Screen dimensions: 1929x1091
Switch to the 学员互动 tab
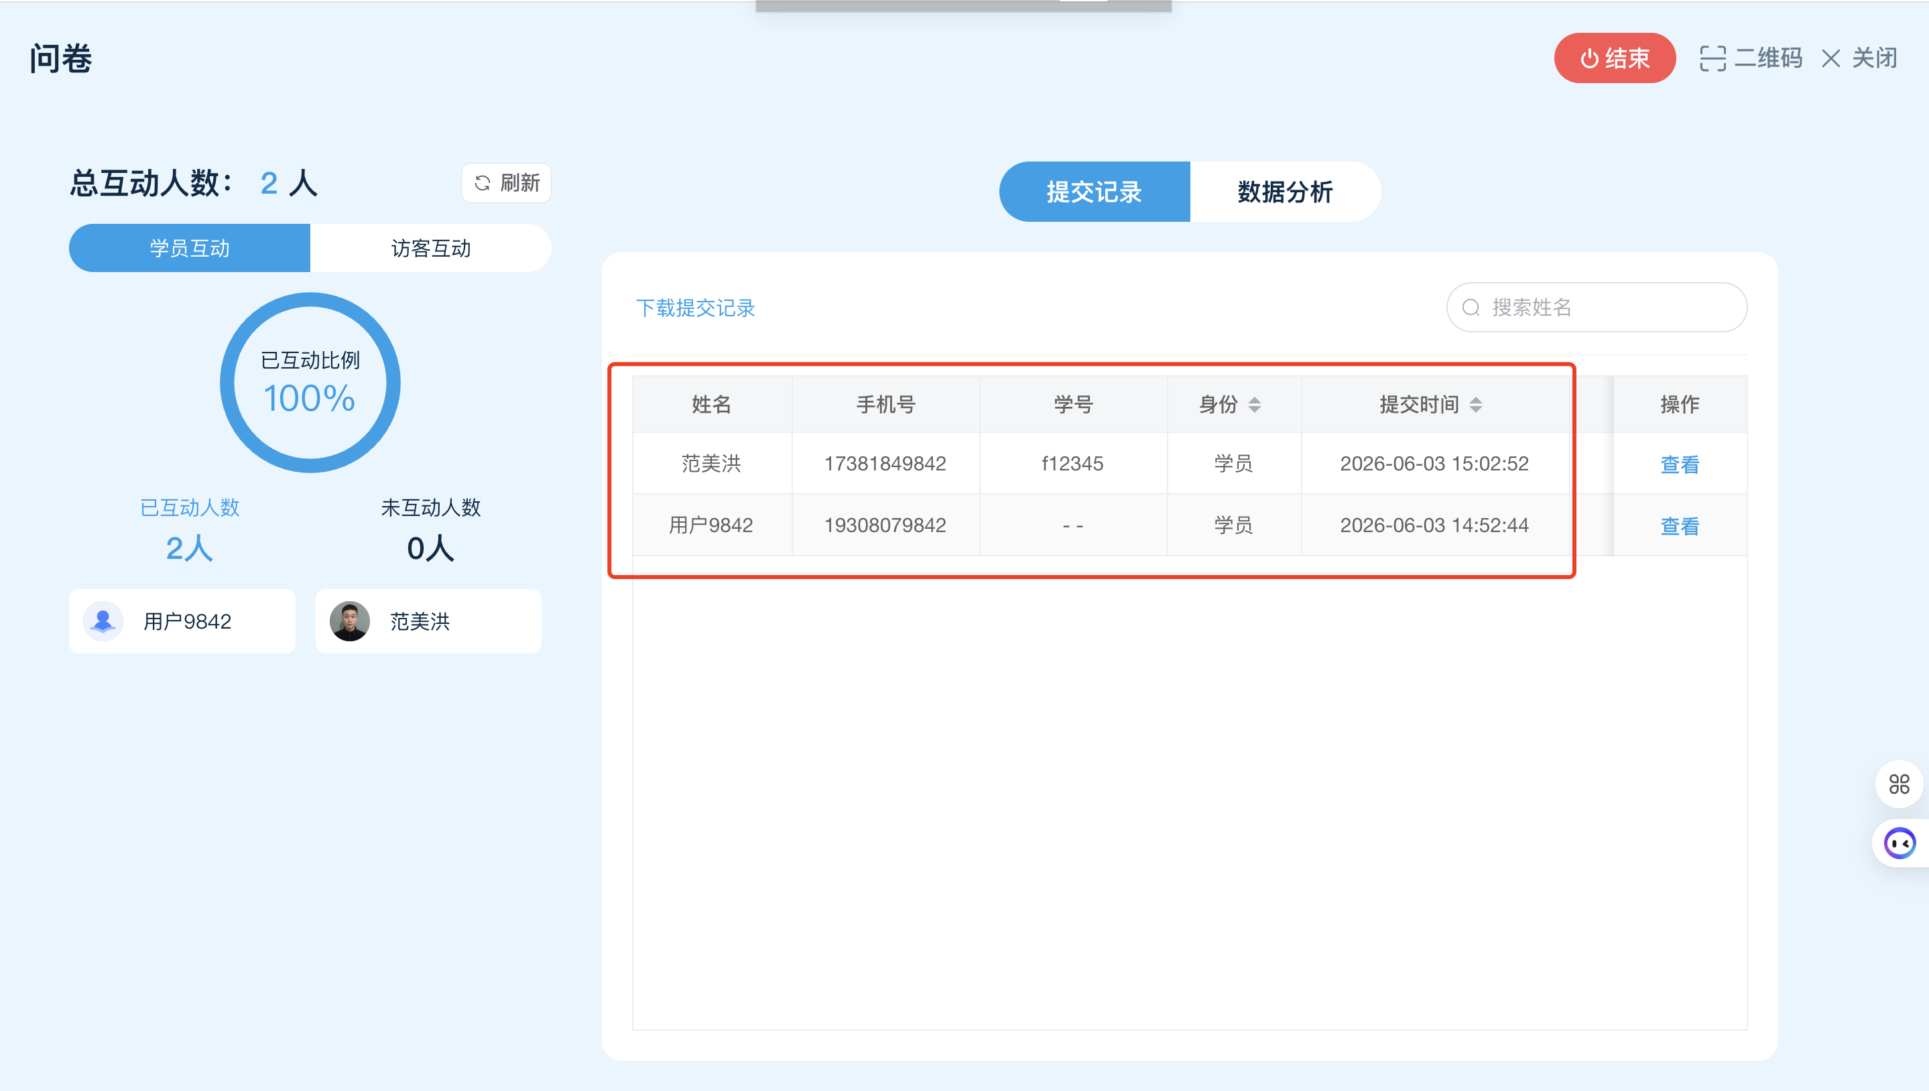coord(190,248)
